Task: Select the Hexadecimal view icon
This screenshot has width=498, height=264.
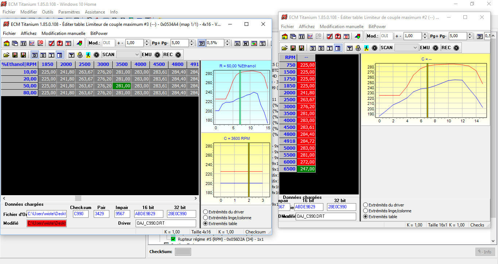Action: point(23,43)
